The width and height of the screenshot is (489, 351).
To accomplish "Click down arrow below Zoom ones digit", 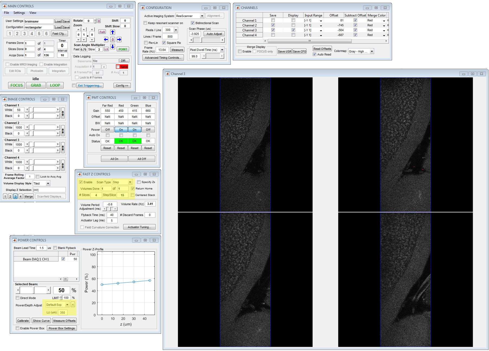I will pyautogui.click(x=84, y=40).
